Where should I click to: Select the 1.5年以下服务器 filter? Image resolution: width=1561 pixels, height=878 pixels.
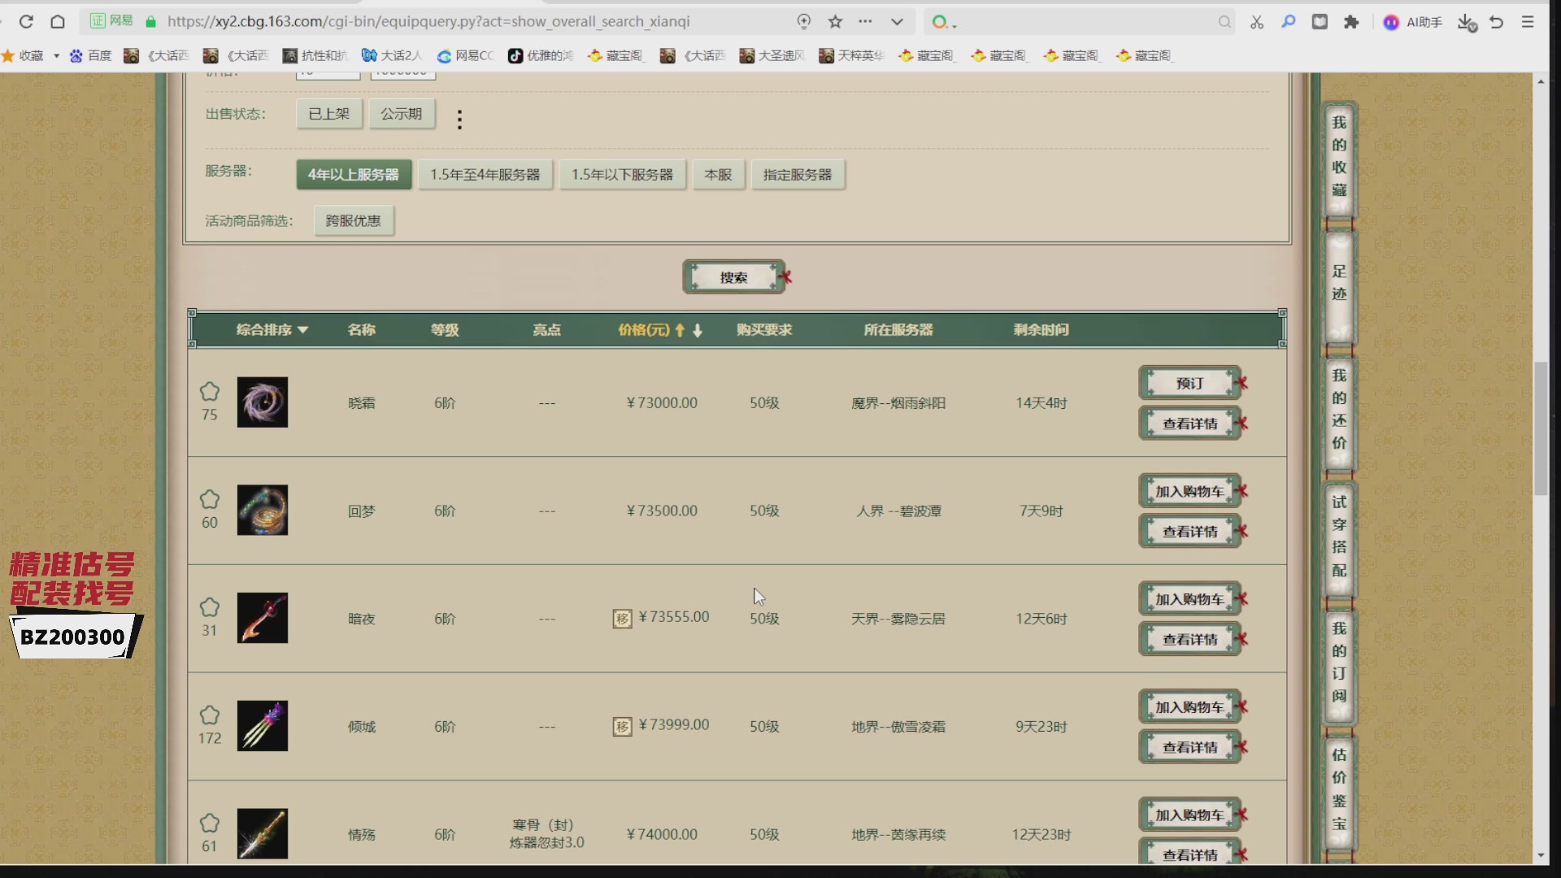pyautogui.click(x=623, y=175)
